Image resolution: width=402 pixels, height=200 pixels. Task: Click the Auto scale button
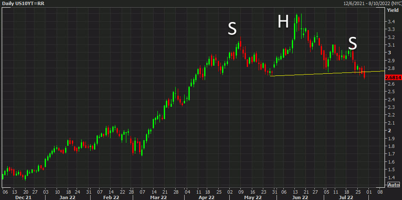[394, 185]
